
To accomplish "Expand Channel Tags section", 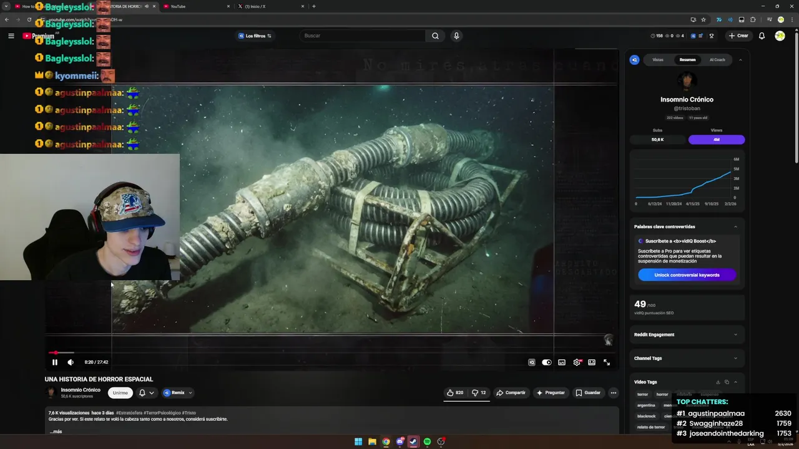I will coord(687,359).
